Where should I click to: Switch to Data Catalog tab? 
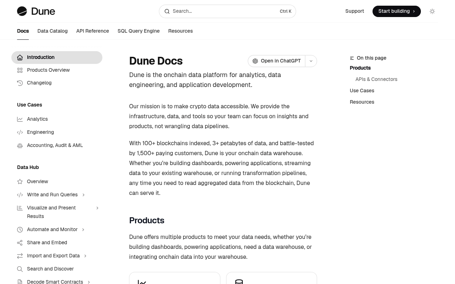(53, 31)
